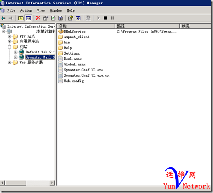Select the Help folder in list

click(68, 48)
